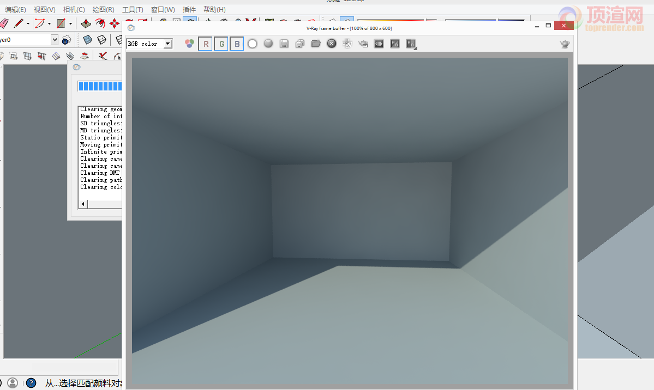
Task: Load an image into the frame buffer
Action: tap(316, 44)
